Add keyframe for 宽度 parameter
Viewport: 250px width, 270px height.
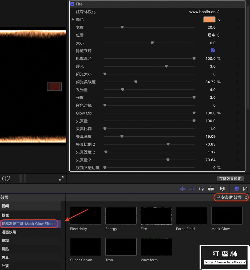pos(238,27)
